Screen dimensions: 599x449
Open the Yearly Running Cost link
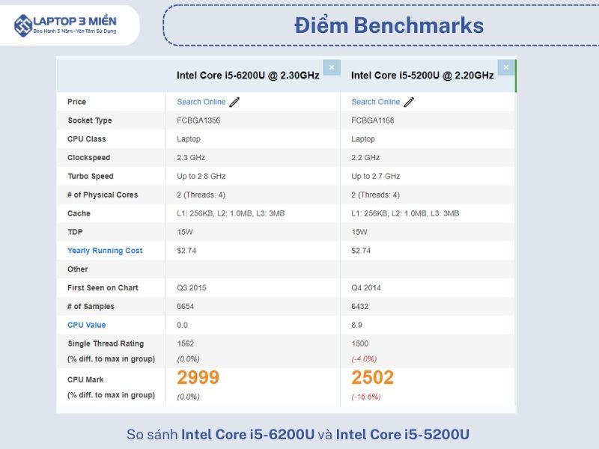[x=105, y=251]
